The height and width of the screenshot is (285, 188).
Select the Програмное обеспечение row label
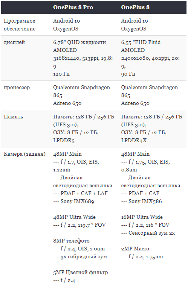click(x=20, y=25)
